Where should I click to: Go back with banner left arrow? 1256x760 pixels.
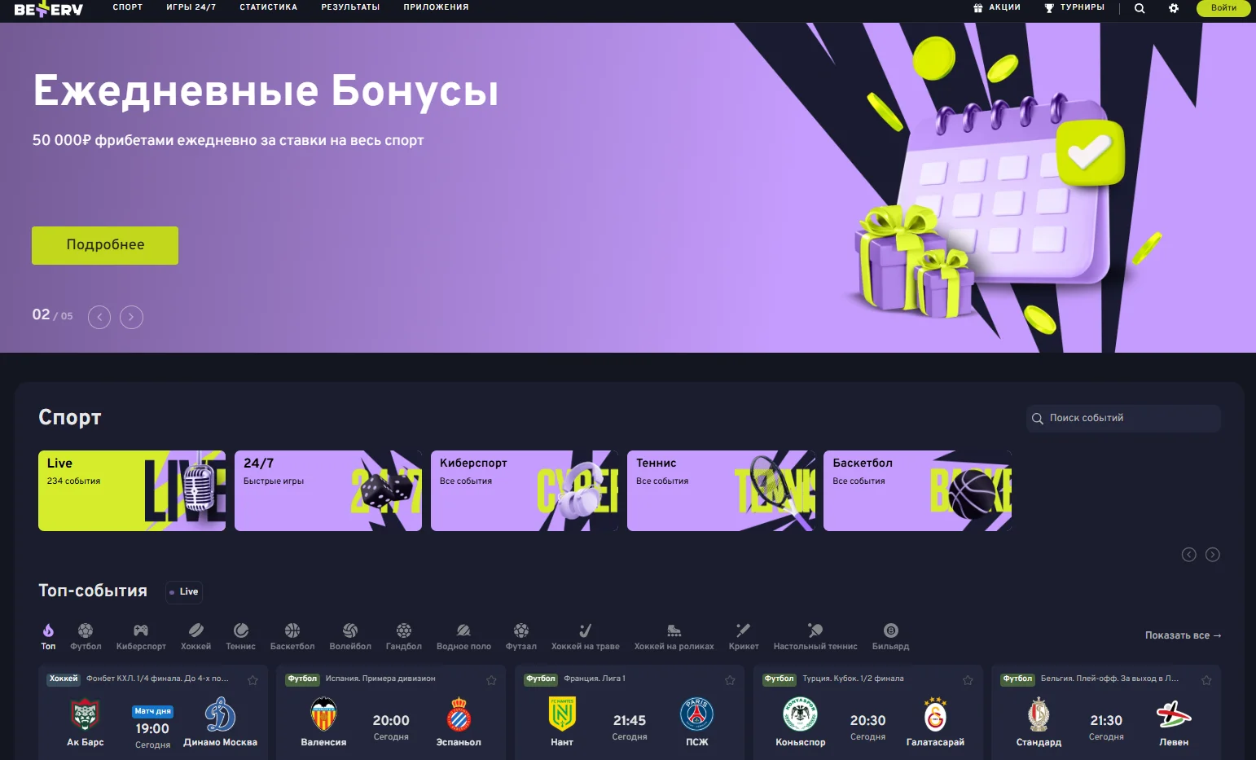99,317
